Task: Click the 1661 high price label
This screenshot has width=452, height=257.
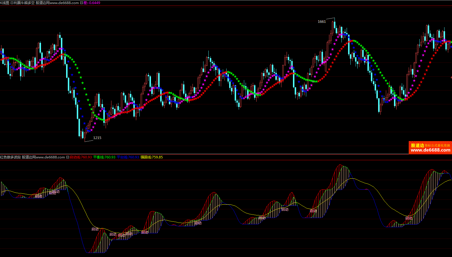Action: coord(322,22)
